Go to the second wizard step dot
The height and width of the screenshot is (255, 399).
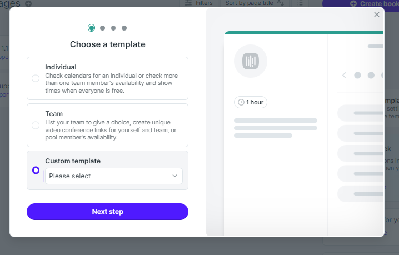(103, 28)
